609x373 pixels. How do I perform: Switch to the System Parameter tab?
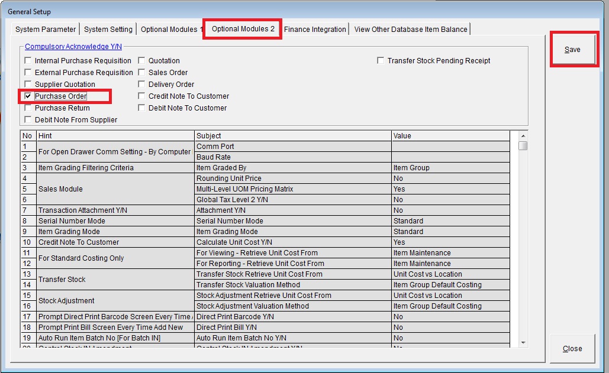coord(46,29)
